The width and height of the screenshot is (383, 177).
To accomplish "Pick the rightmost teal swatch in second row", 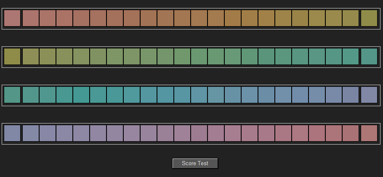I will (x=369, y=56).
